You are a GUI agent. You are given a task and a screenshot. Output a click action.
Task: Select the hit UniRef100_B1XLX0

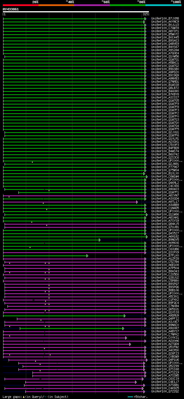(165, 174)
